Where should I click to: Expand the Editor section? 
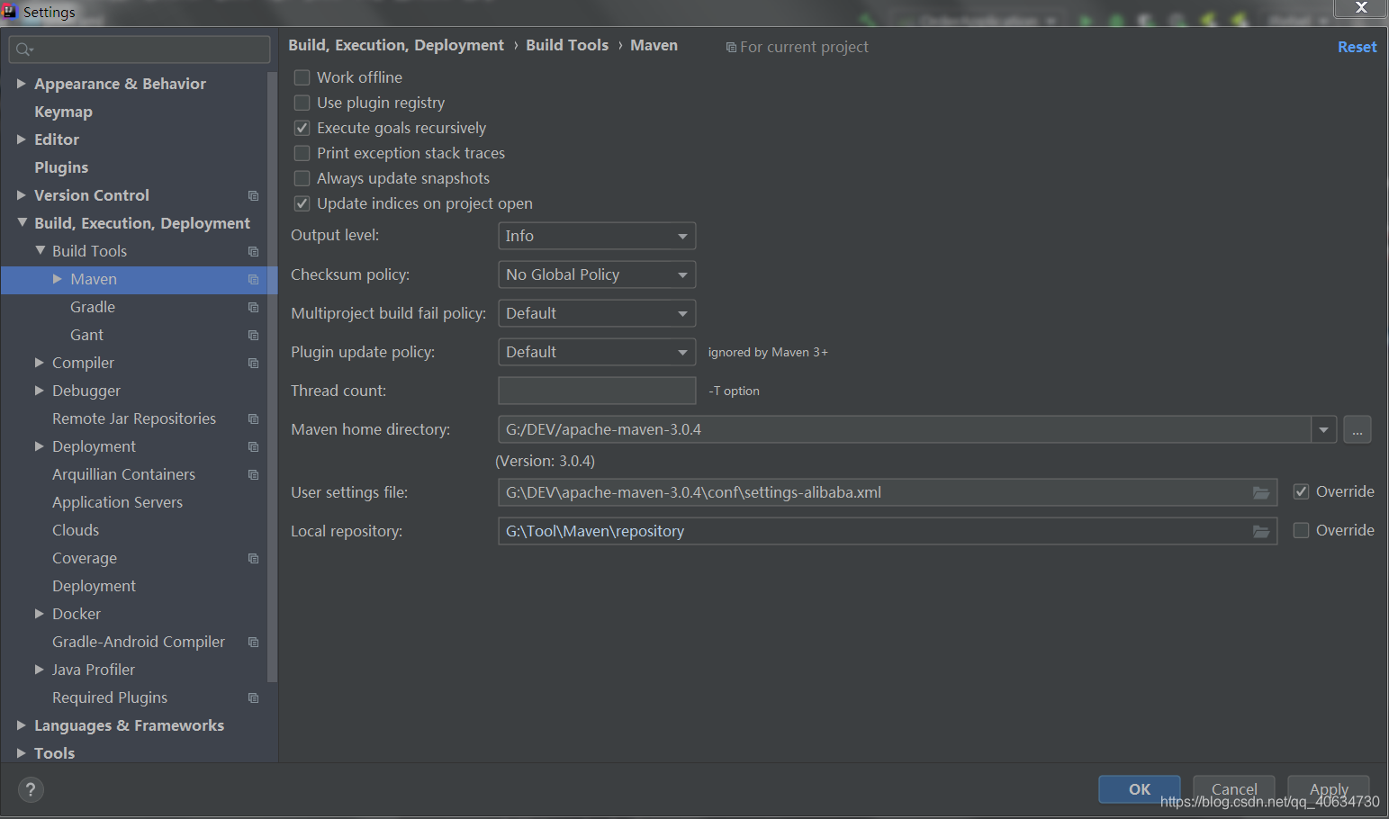click(22, 139)
